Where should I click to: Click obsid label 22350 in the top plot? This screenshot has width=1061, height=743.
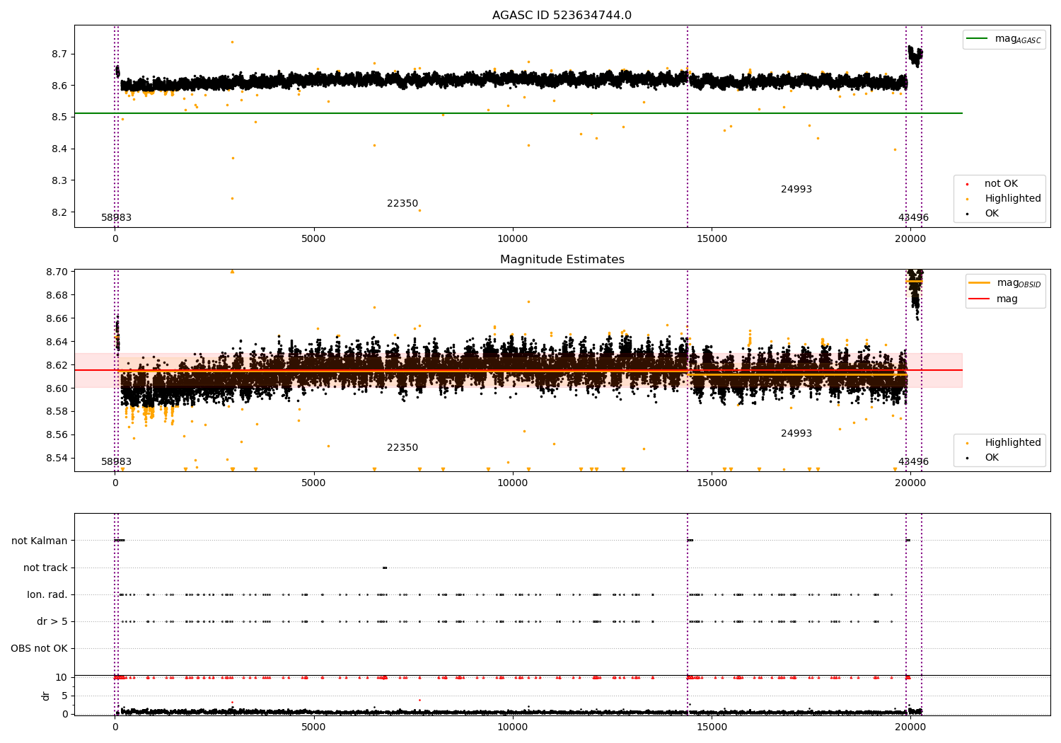coord(402,204)
